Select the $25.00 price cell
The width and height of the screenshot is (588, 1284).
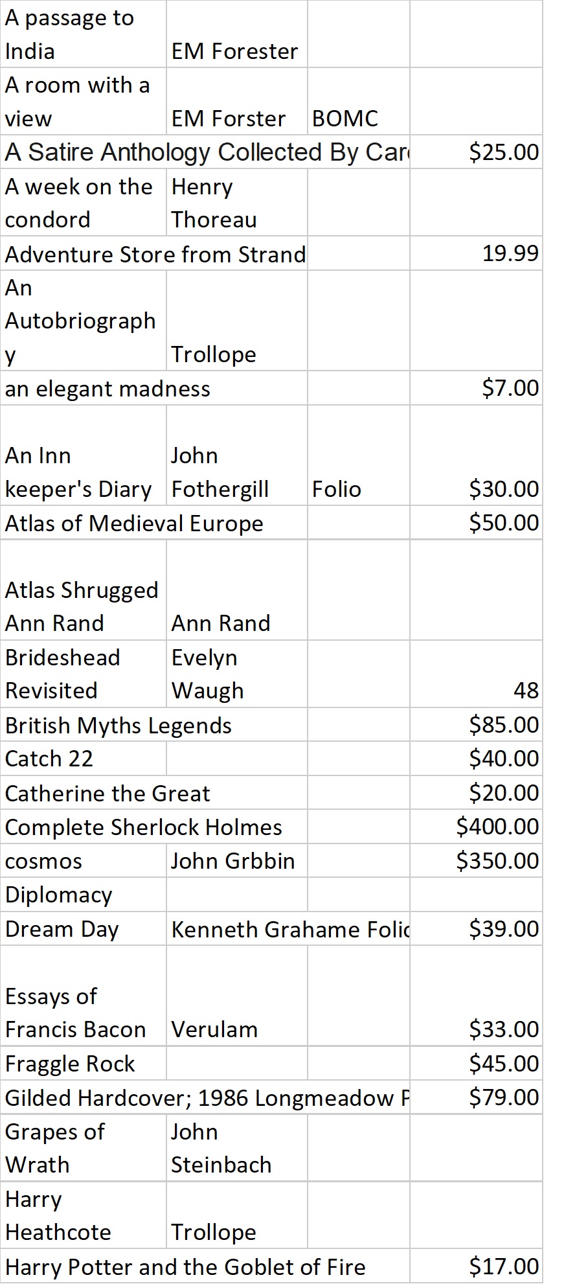(x=476, y=152)
